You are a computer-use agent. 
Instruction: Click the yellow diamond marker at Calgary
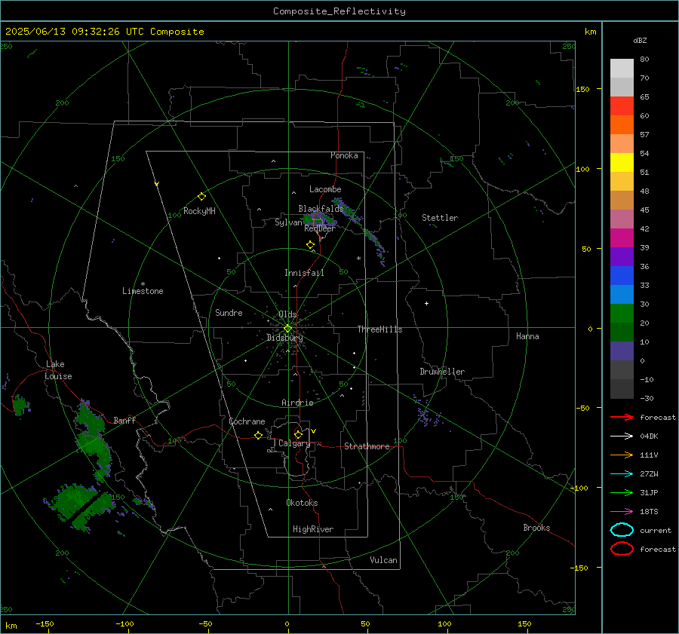pyautogui.click(x=298, y=434)
